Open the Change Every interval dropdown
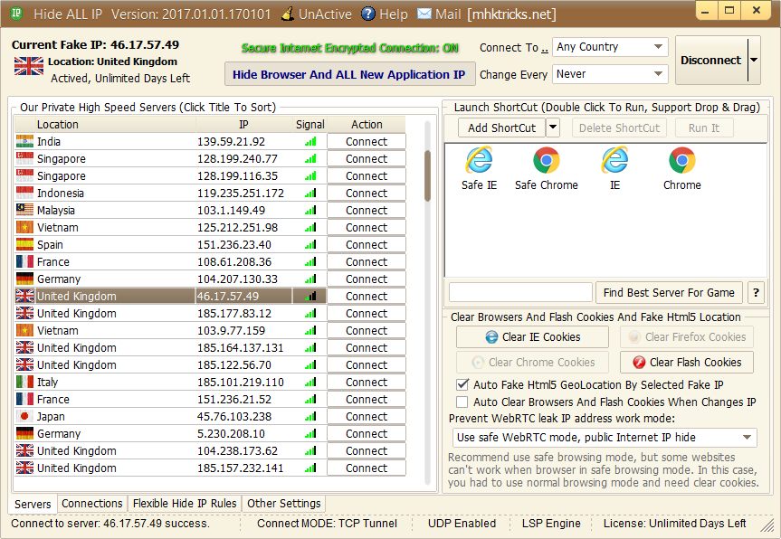 click(x=610, y=74)
